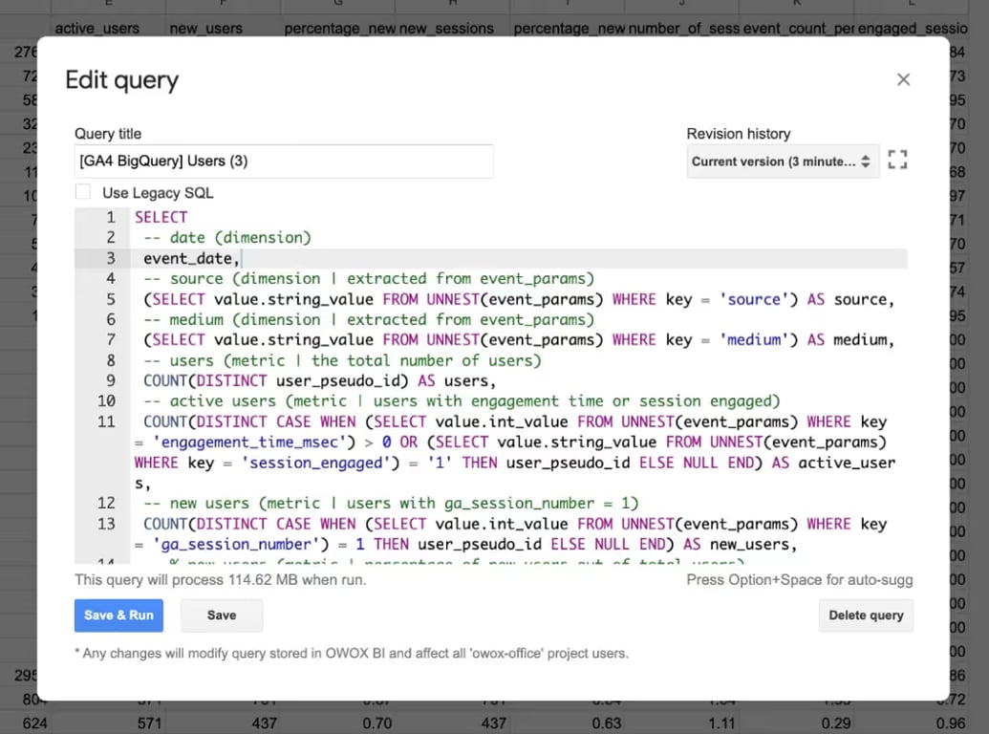Open the Revision history dropdown
Screen dimensions: 989x734
coord(782,162)
